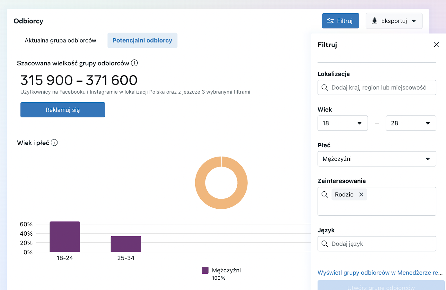Click the 18-24 bar in the chart

click(65, 237)
